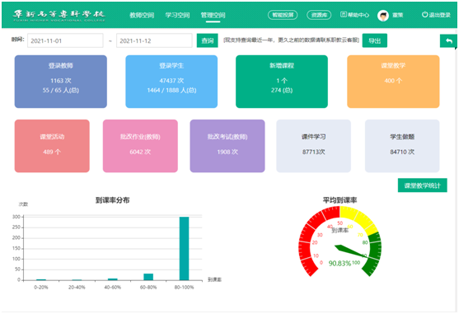Select the 课堂活动 red card
Screen dimensions: 459x314
[52, 146]
